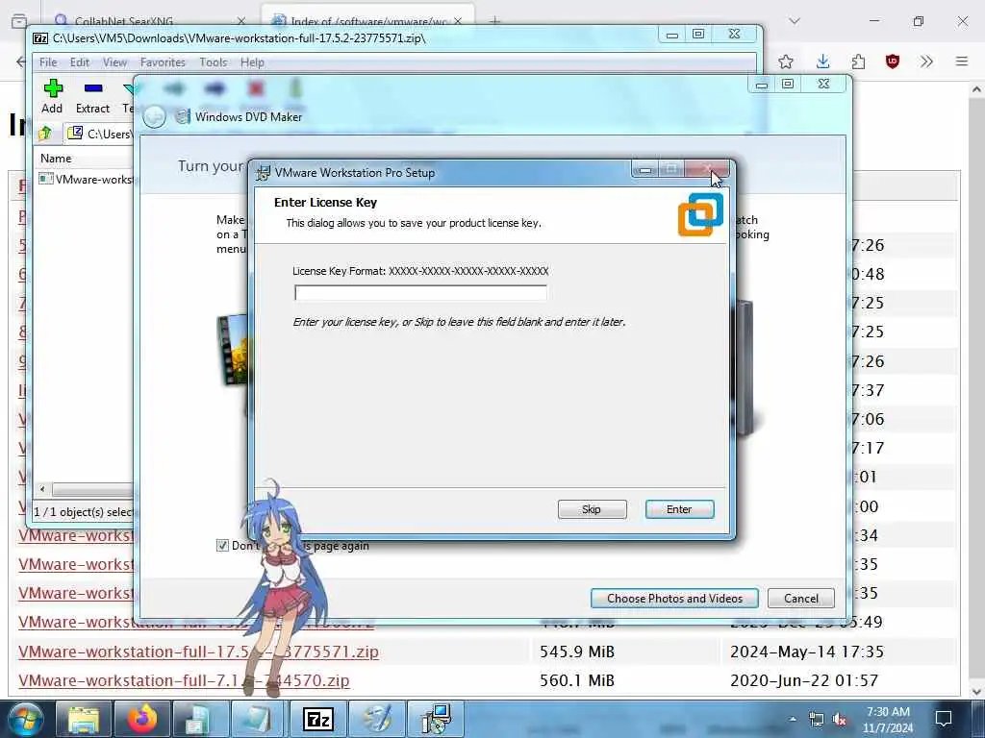
Task: Click the browser scrollbar down arrow
Action: 976,691
